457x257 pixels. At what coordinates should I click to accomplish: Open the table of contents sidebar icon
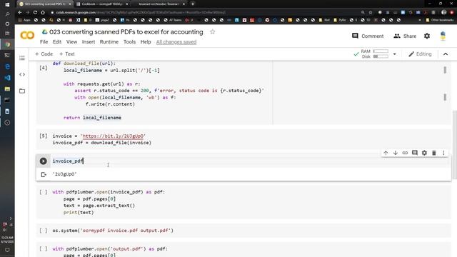(x=22, y=58)
